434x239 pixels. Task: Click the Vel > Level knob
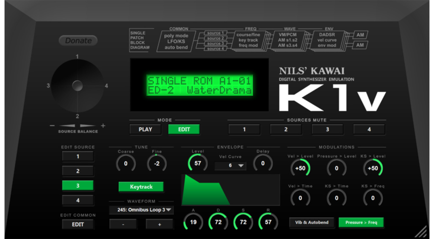[300, 168]
